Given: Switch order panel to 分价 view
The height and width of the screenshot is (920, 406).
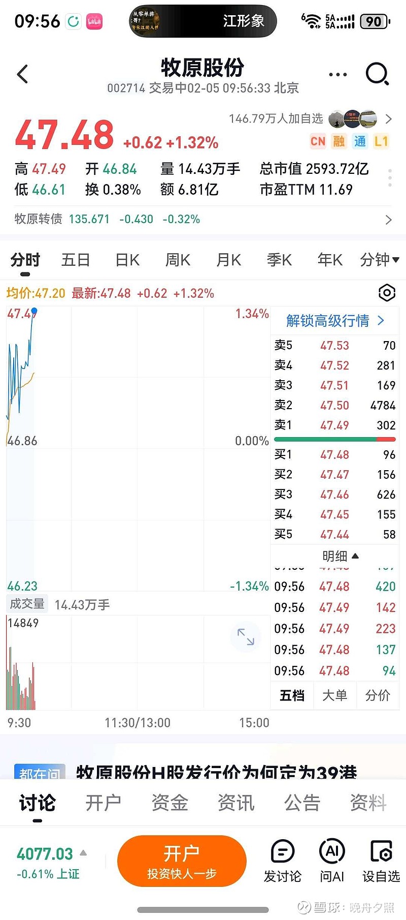Looking at the screenshot, I should 378,695.
